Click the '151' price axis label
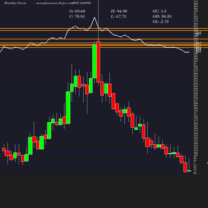Viewport: 208px width, 208px height. point(196,131)
